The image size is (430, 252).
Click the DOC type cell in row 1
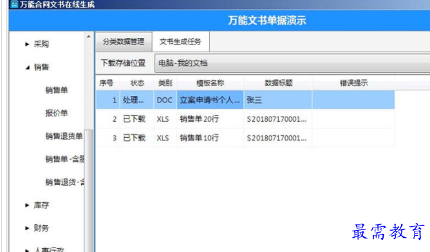click(165, 100)
